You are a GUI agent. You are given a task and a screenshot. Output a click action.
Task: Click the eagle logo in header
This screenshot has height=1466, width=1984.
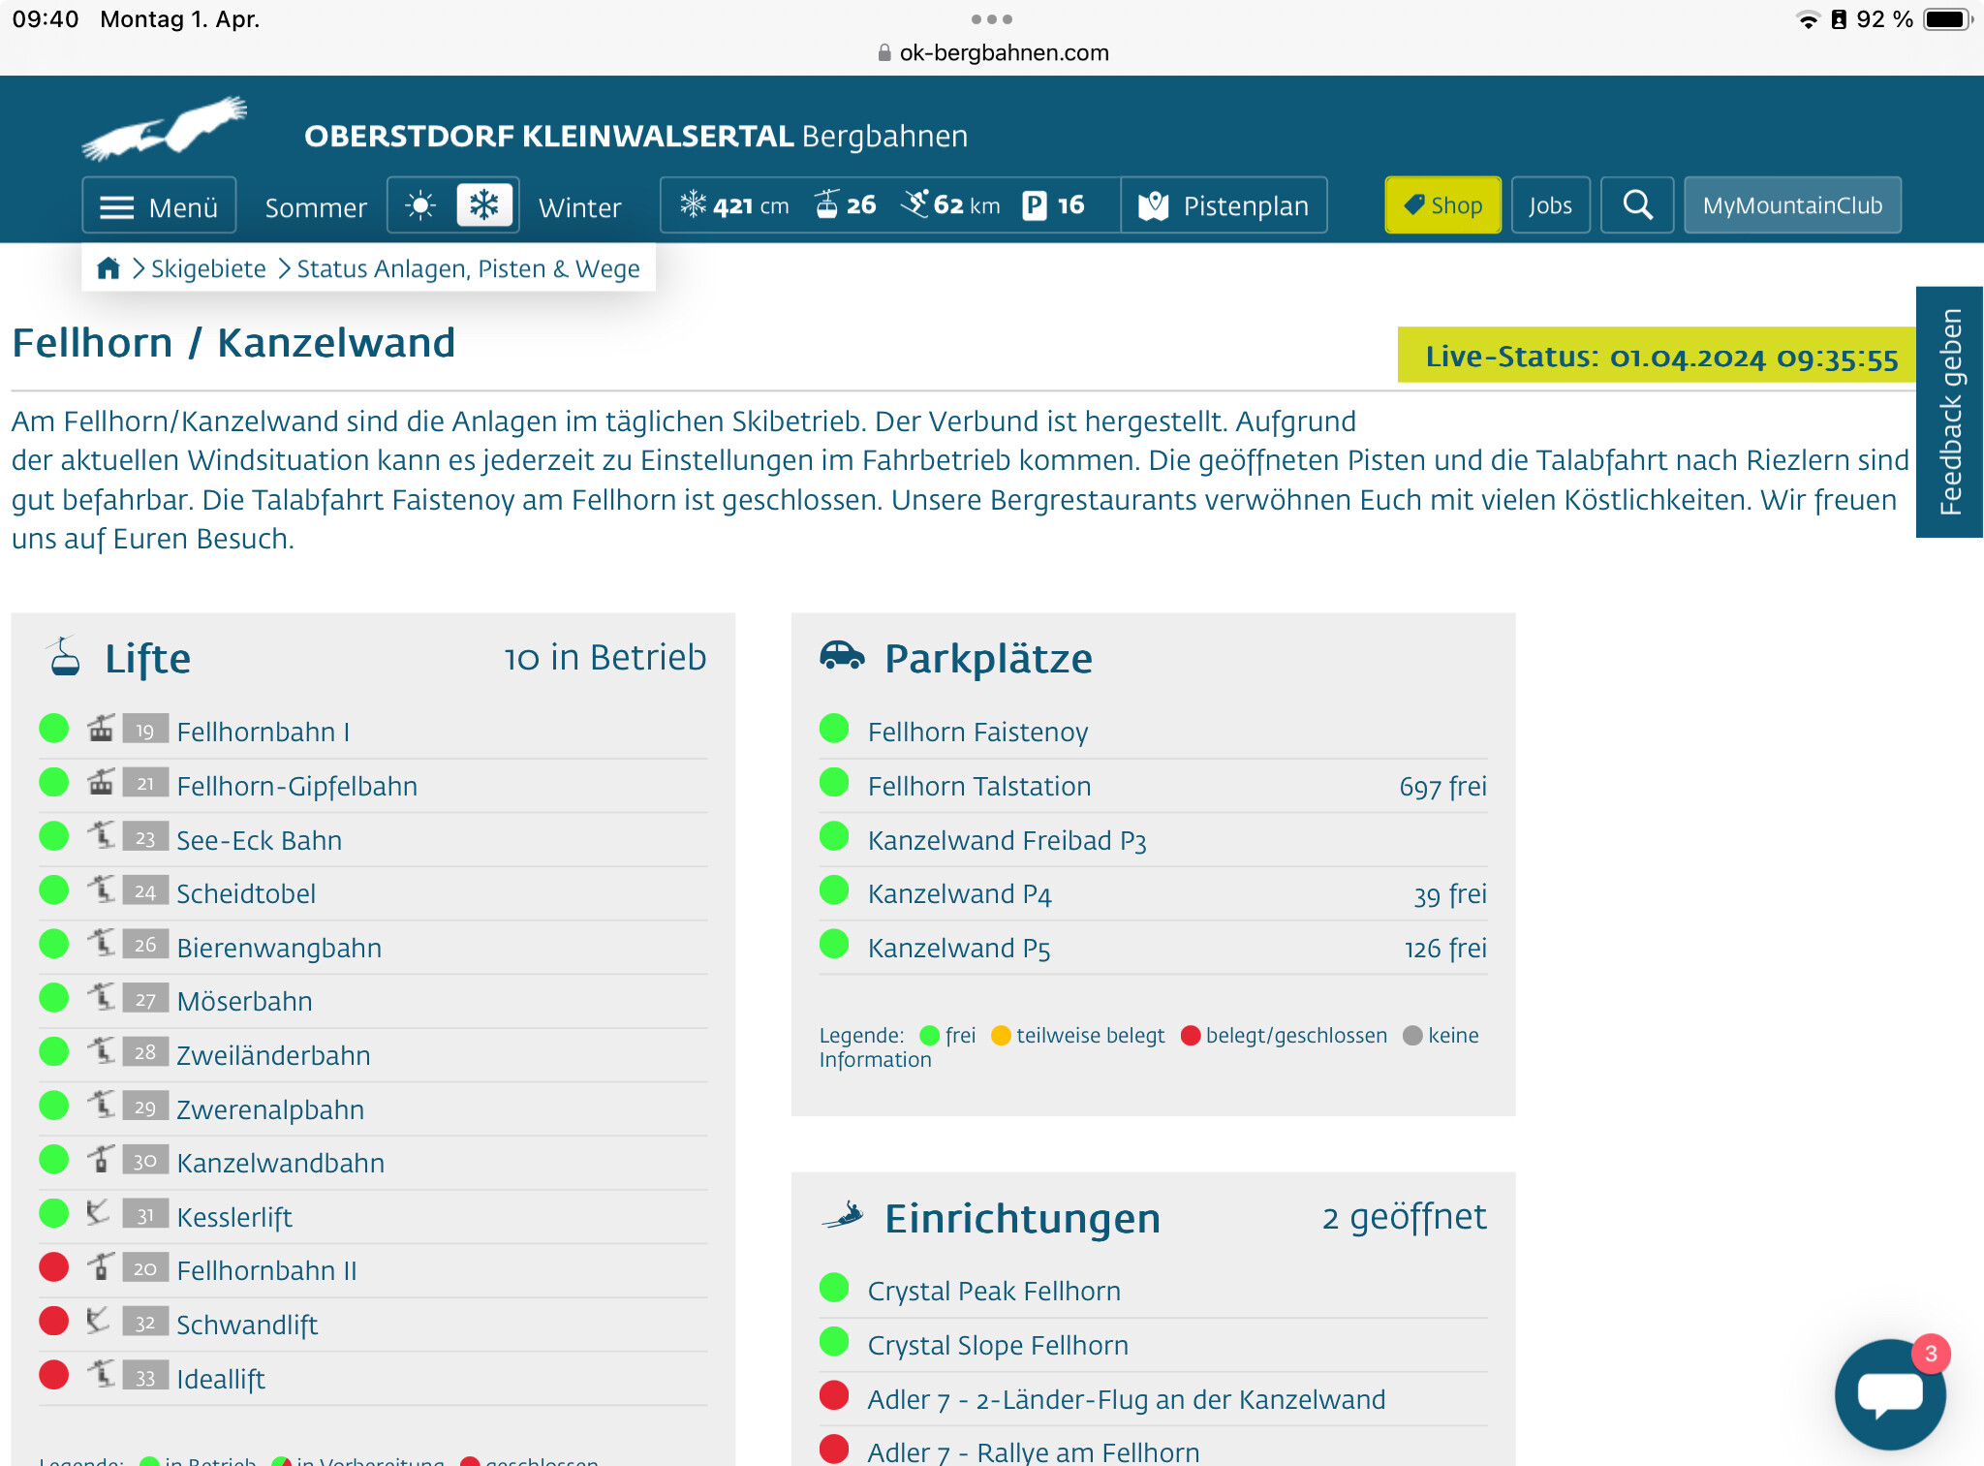[x=165, y=129]
